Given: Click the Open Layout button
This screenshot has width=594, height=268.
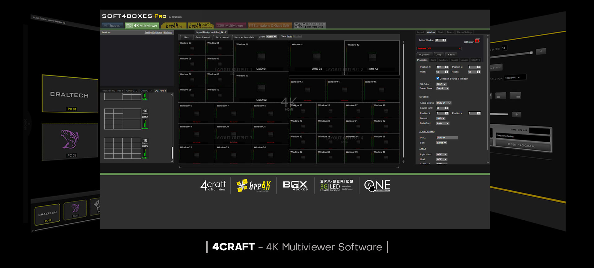Looking at the screenshot, I should [x=203, y=37].
